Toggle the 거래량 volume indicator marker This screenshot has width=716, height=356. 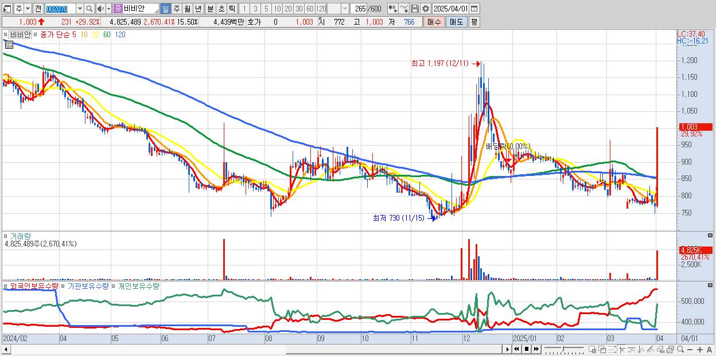(6, 236)
